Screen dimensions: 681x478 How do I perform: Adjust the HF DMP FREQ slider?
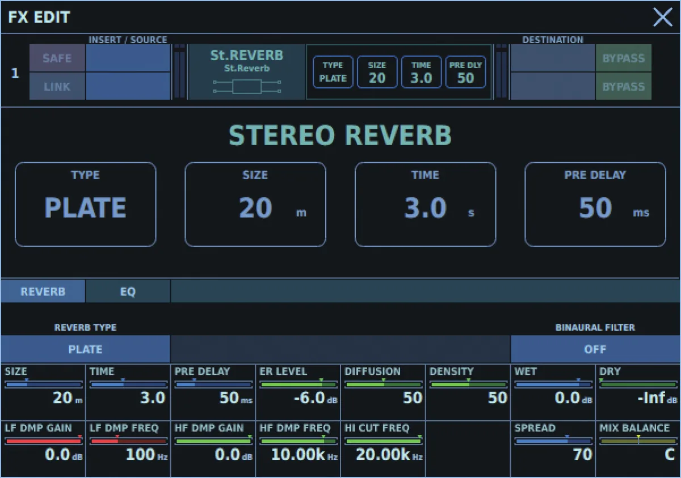299,441
